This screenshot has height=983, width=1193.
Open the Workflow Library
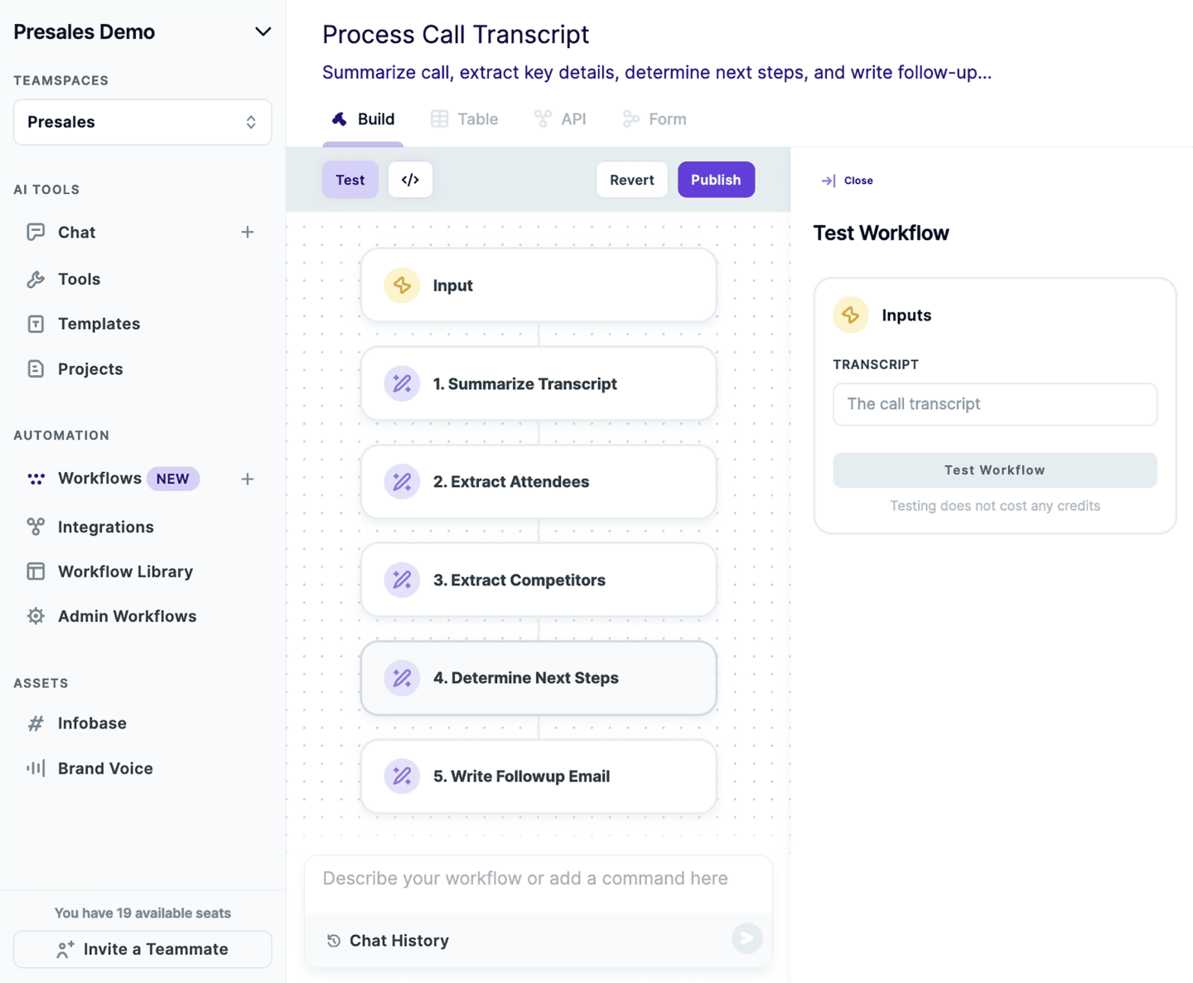point(124,571)
